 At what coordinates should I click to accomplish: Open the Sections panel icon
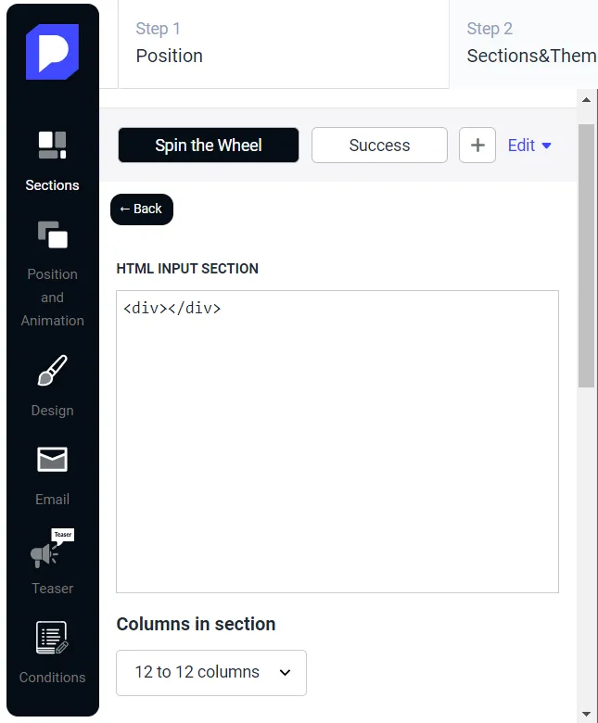52,145
